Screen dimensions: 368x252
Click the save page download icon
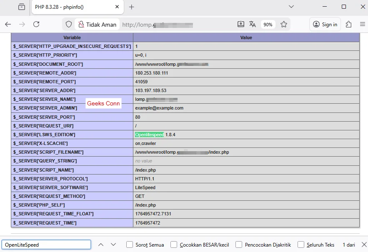click(241, 25)
